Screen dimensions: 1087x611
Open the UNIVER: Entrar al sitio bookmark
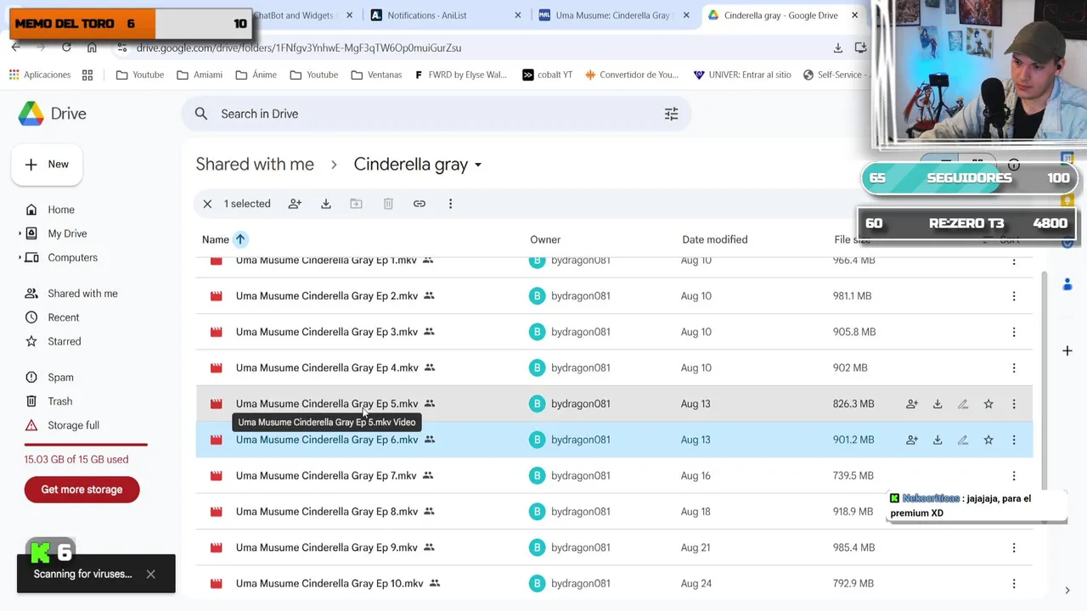[x=742, y=75]
